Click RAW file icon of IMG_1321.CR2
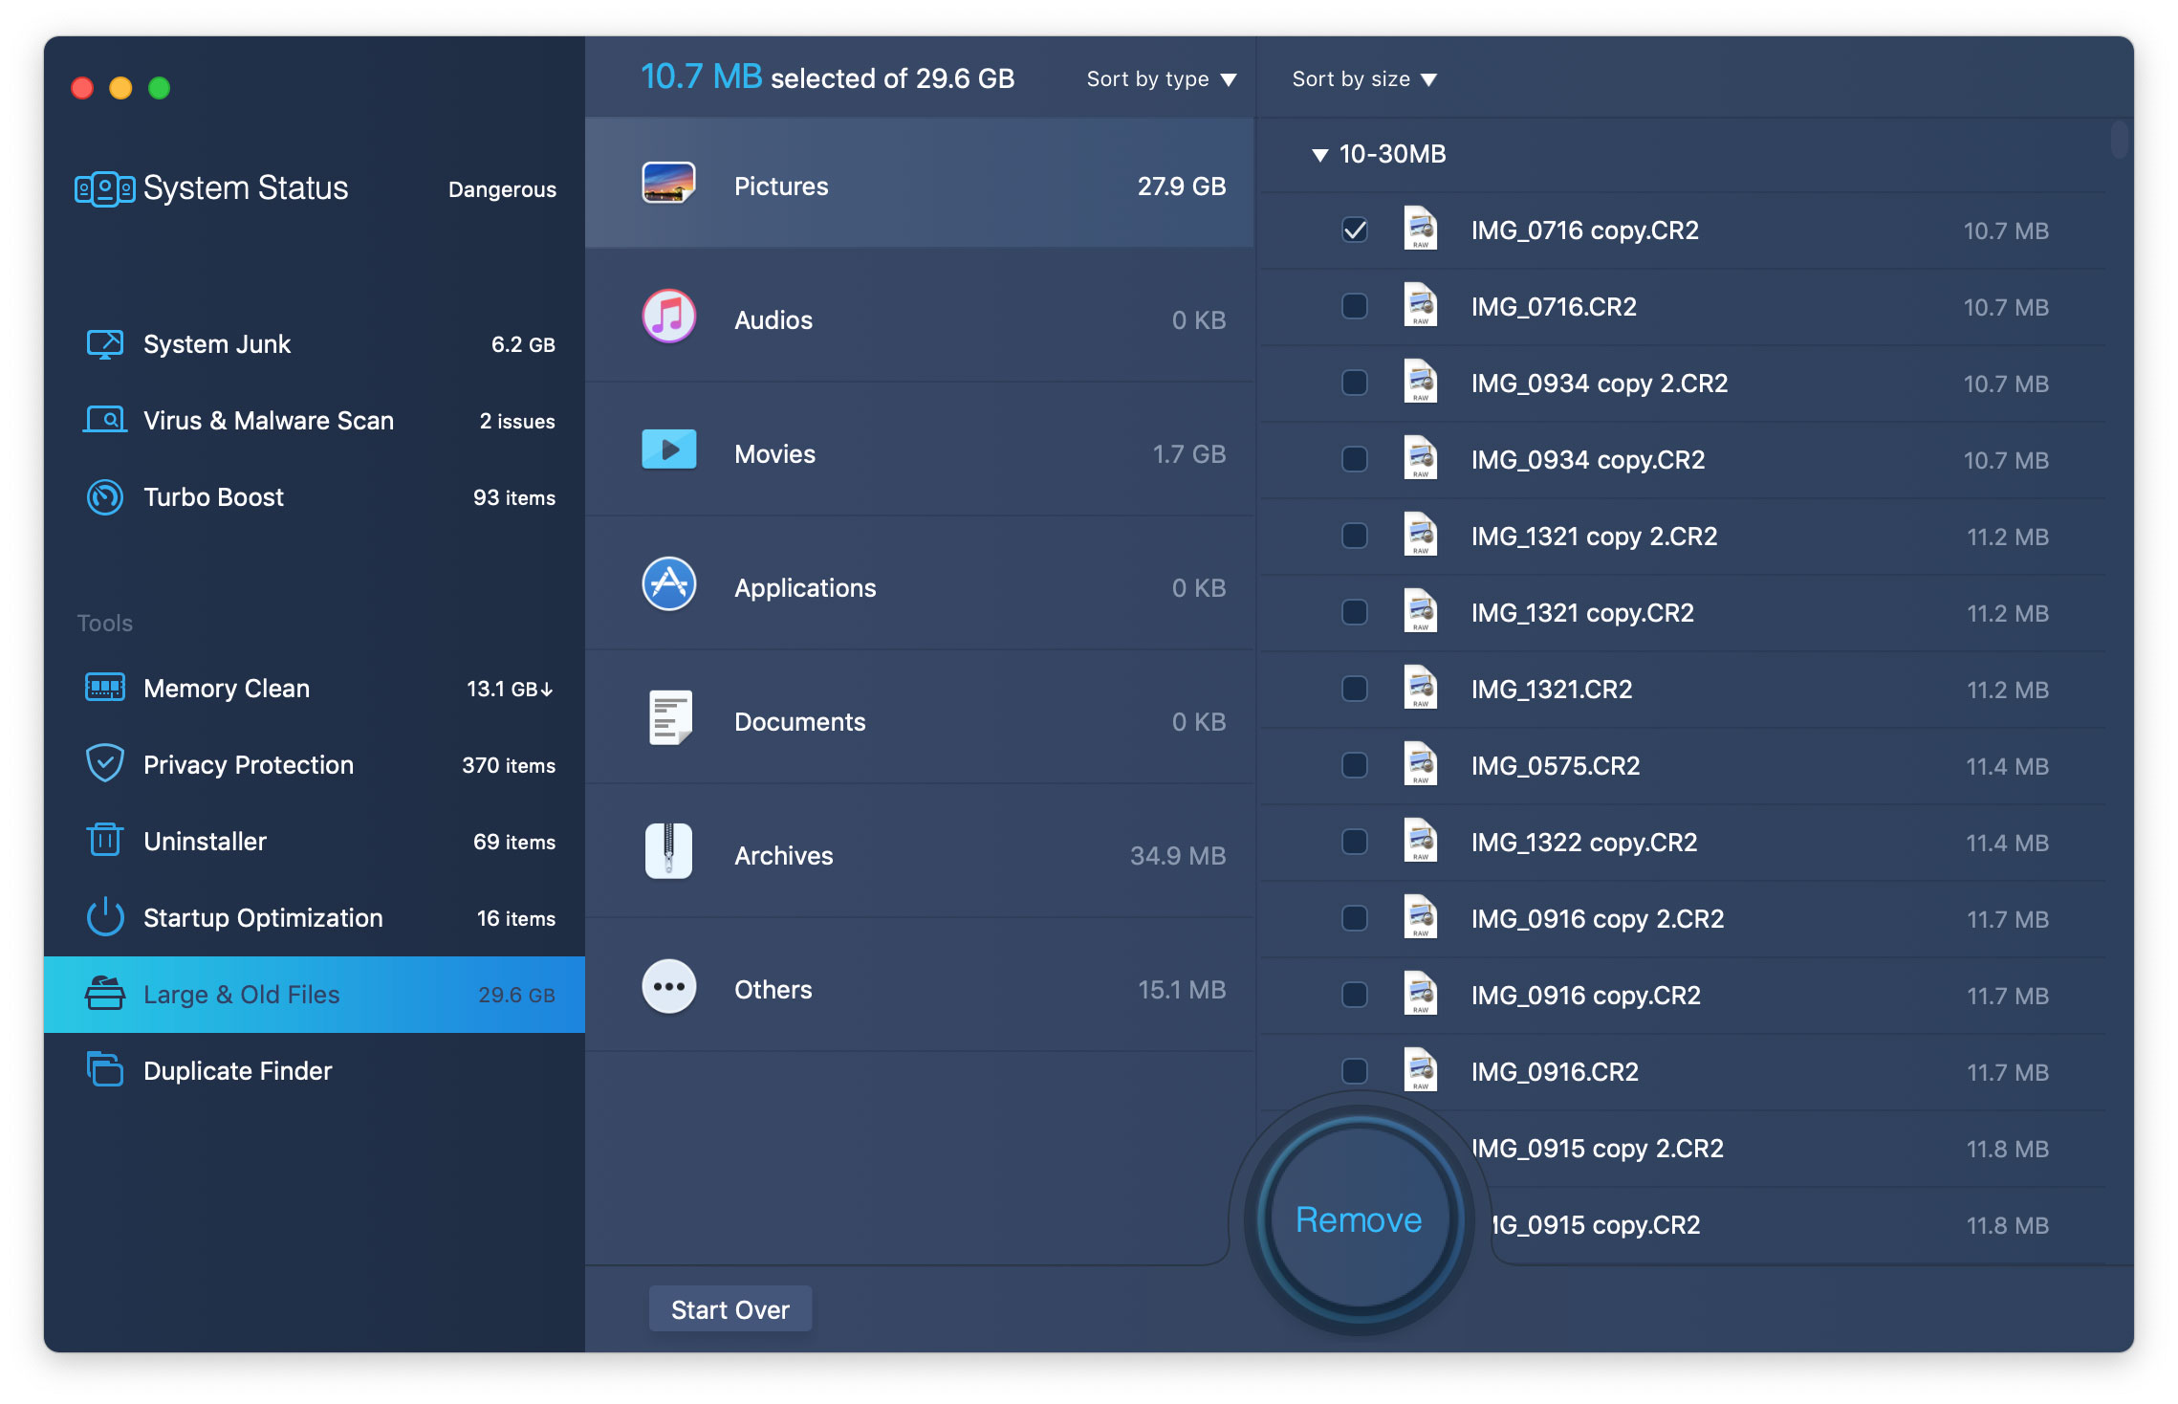The height and width of the screenshot is (1404, 2178). [x=1421, y=689]
